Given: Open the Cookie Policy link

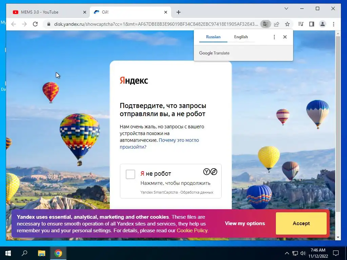Looking at the screenshot, I should click(192, 231).
